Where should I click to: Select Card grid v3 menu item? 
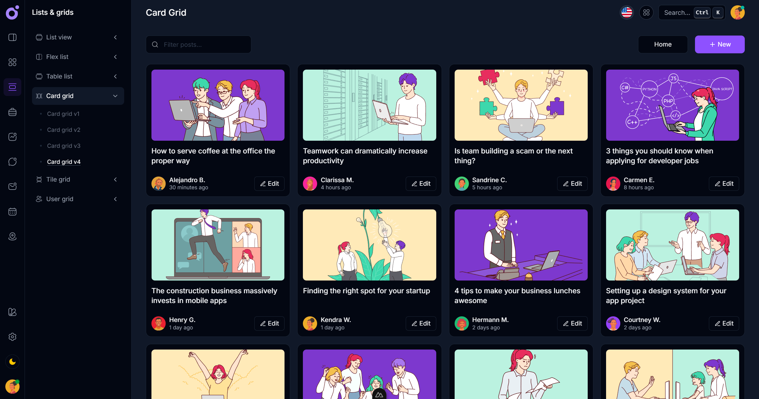(64, 146)
